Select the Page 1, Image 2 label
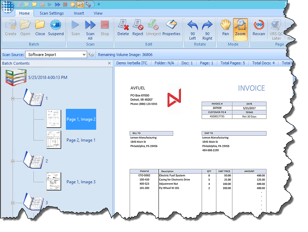308x232 pixels. 81,119
